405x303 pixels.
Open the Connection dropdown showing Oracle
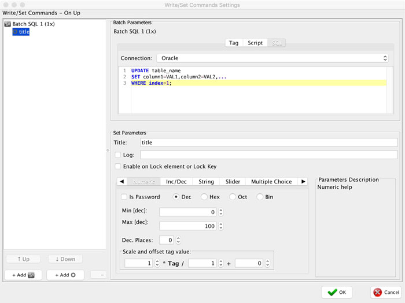273,58
